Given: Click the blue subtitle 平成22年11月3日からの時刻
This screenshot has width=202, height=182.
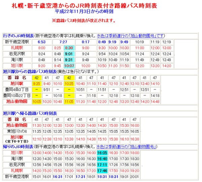Looking at the screenshot, I should pos(84,11).
